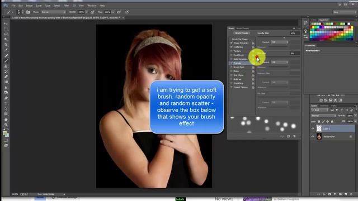The image size is (358, 201).
Task: Switch to the Brush Presets panel tab
Action: pos(242,28)
